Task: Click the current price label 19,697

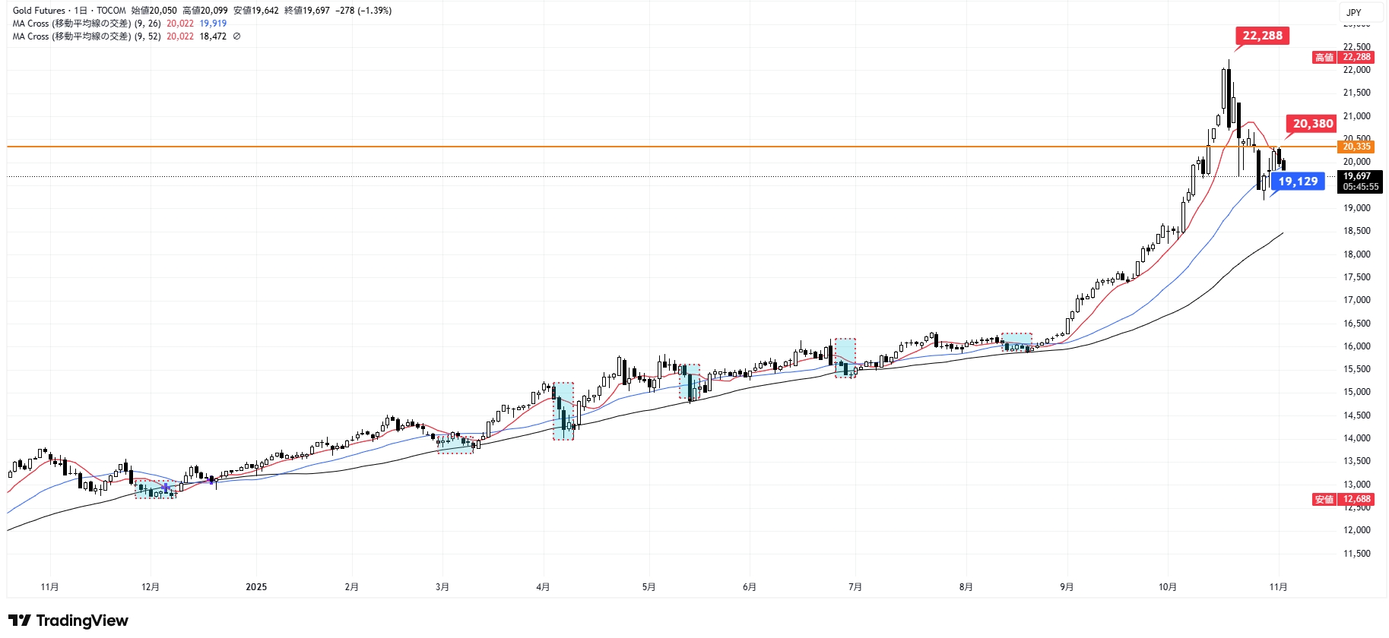Action: (1359, 177)
